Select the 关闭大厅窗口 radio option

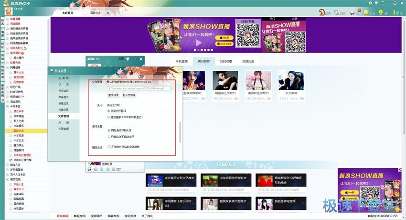pos(109,111)
